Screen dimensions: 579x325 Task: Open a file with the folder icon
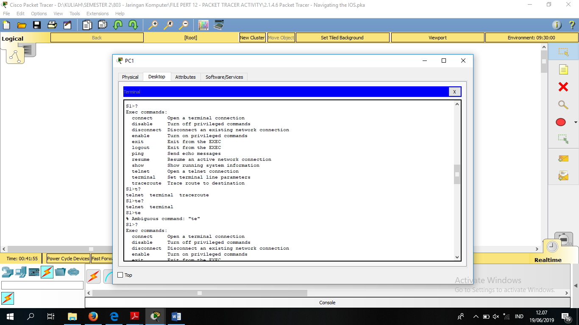(x=22, y=25)
